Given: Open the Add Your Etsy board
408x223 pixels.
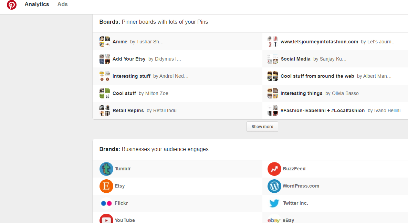Looking at the screenshot, I should point(129,59).
